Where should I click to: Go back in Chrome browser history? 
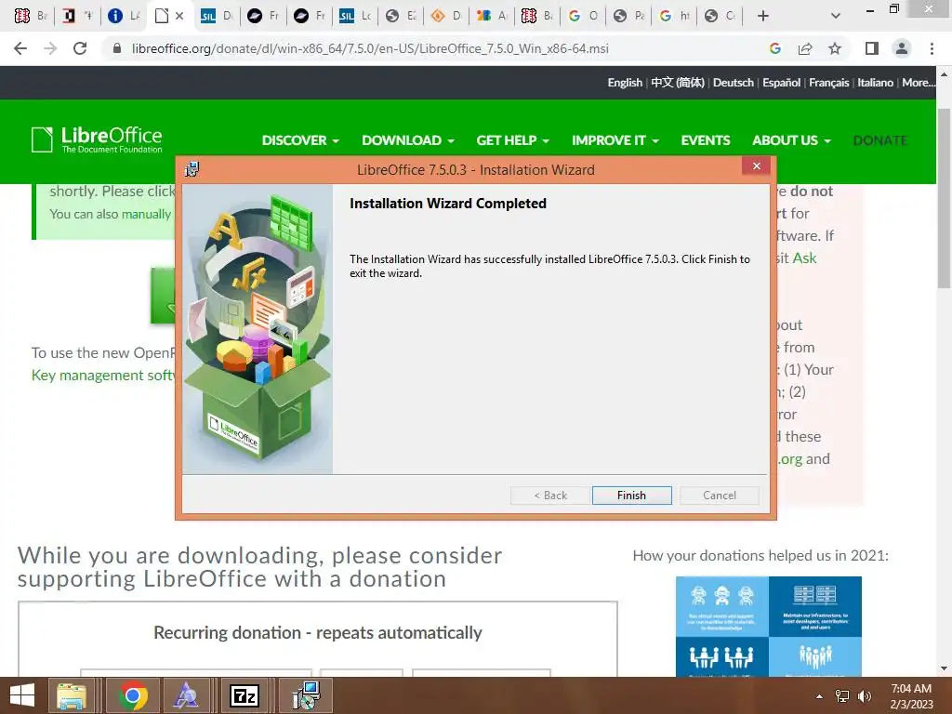point(20,48)
